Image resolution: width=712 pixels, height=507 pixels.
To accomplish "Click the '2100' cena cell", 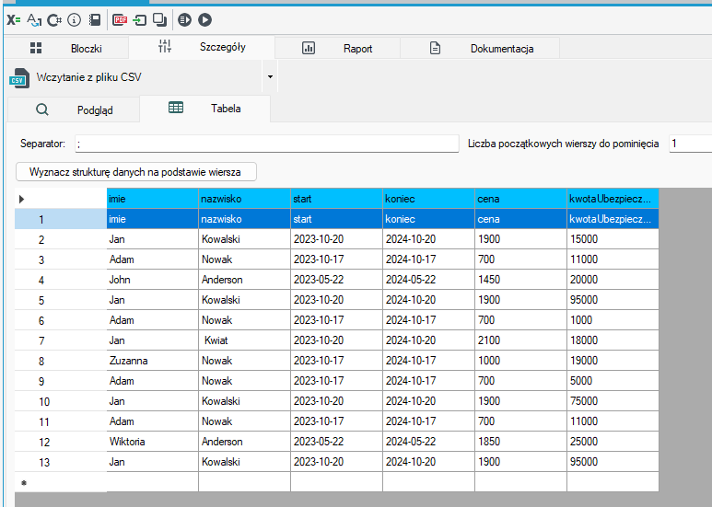I will (x=521, y=340).
